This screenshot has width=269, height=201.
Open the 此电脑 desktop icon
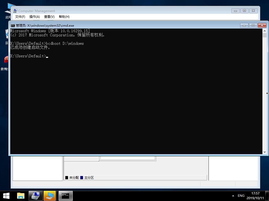pos(8,10)
